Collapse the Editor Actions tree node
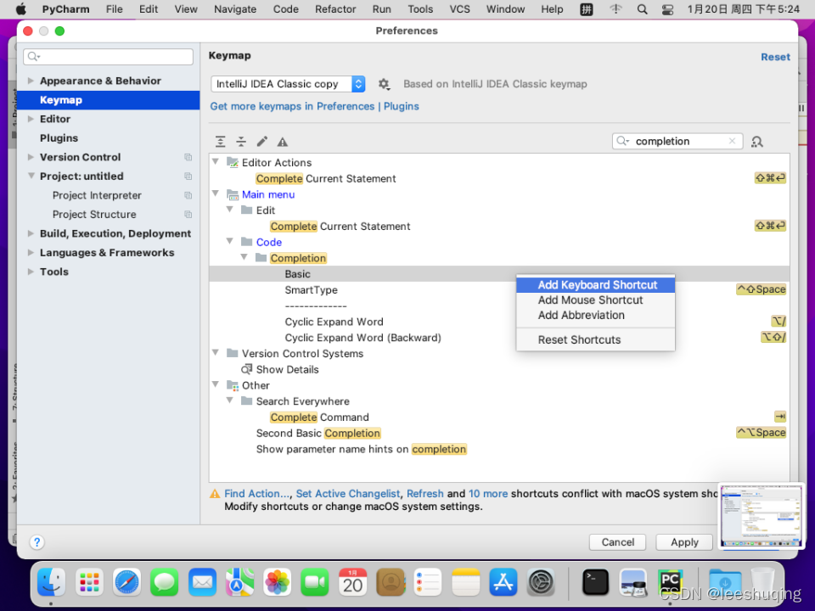Screen dimensions: 815x611 click(x=216, y=162)
